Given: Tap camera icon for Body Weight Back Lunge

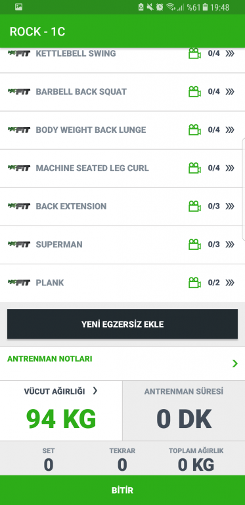Looking at the screenshot, I should [194, 130].
